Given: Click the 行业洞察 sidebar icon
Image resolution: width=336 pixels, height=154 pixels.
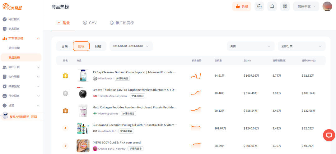Looking at the screenshot, I should point(4,96).
